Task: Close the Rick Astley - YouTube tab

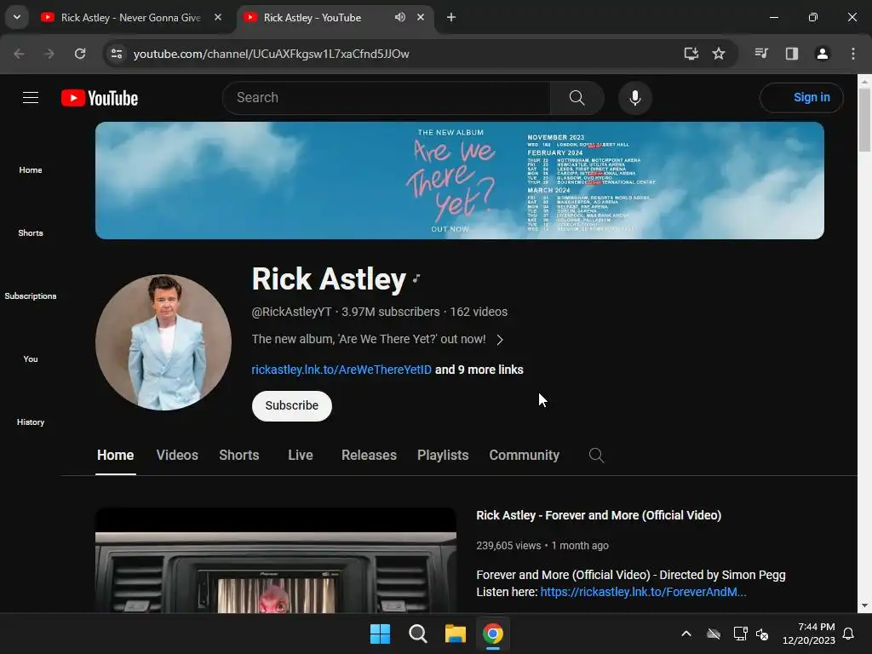Action: (421, 17)
